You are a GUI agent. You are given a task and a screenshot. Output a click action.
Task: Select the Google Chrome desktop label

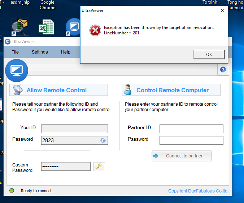coord(47,5)
